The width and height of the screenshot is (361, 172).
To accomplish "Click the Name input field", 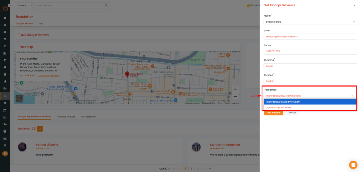I will coord(310,22).
